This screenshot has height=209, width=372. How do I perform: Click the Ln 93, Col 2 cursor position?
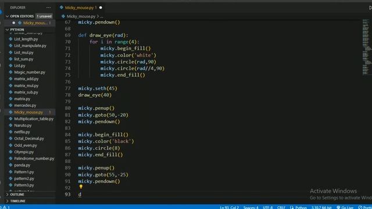[x=229, y=207]
